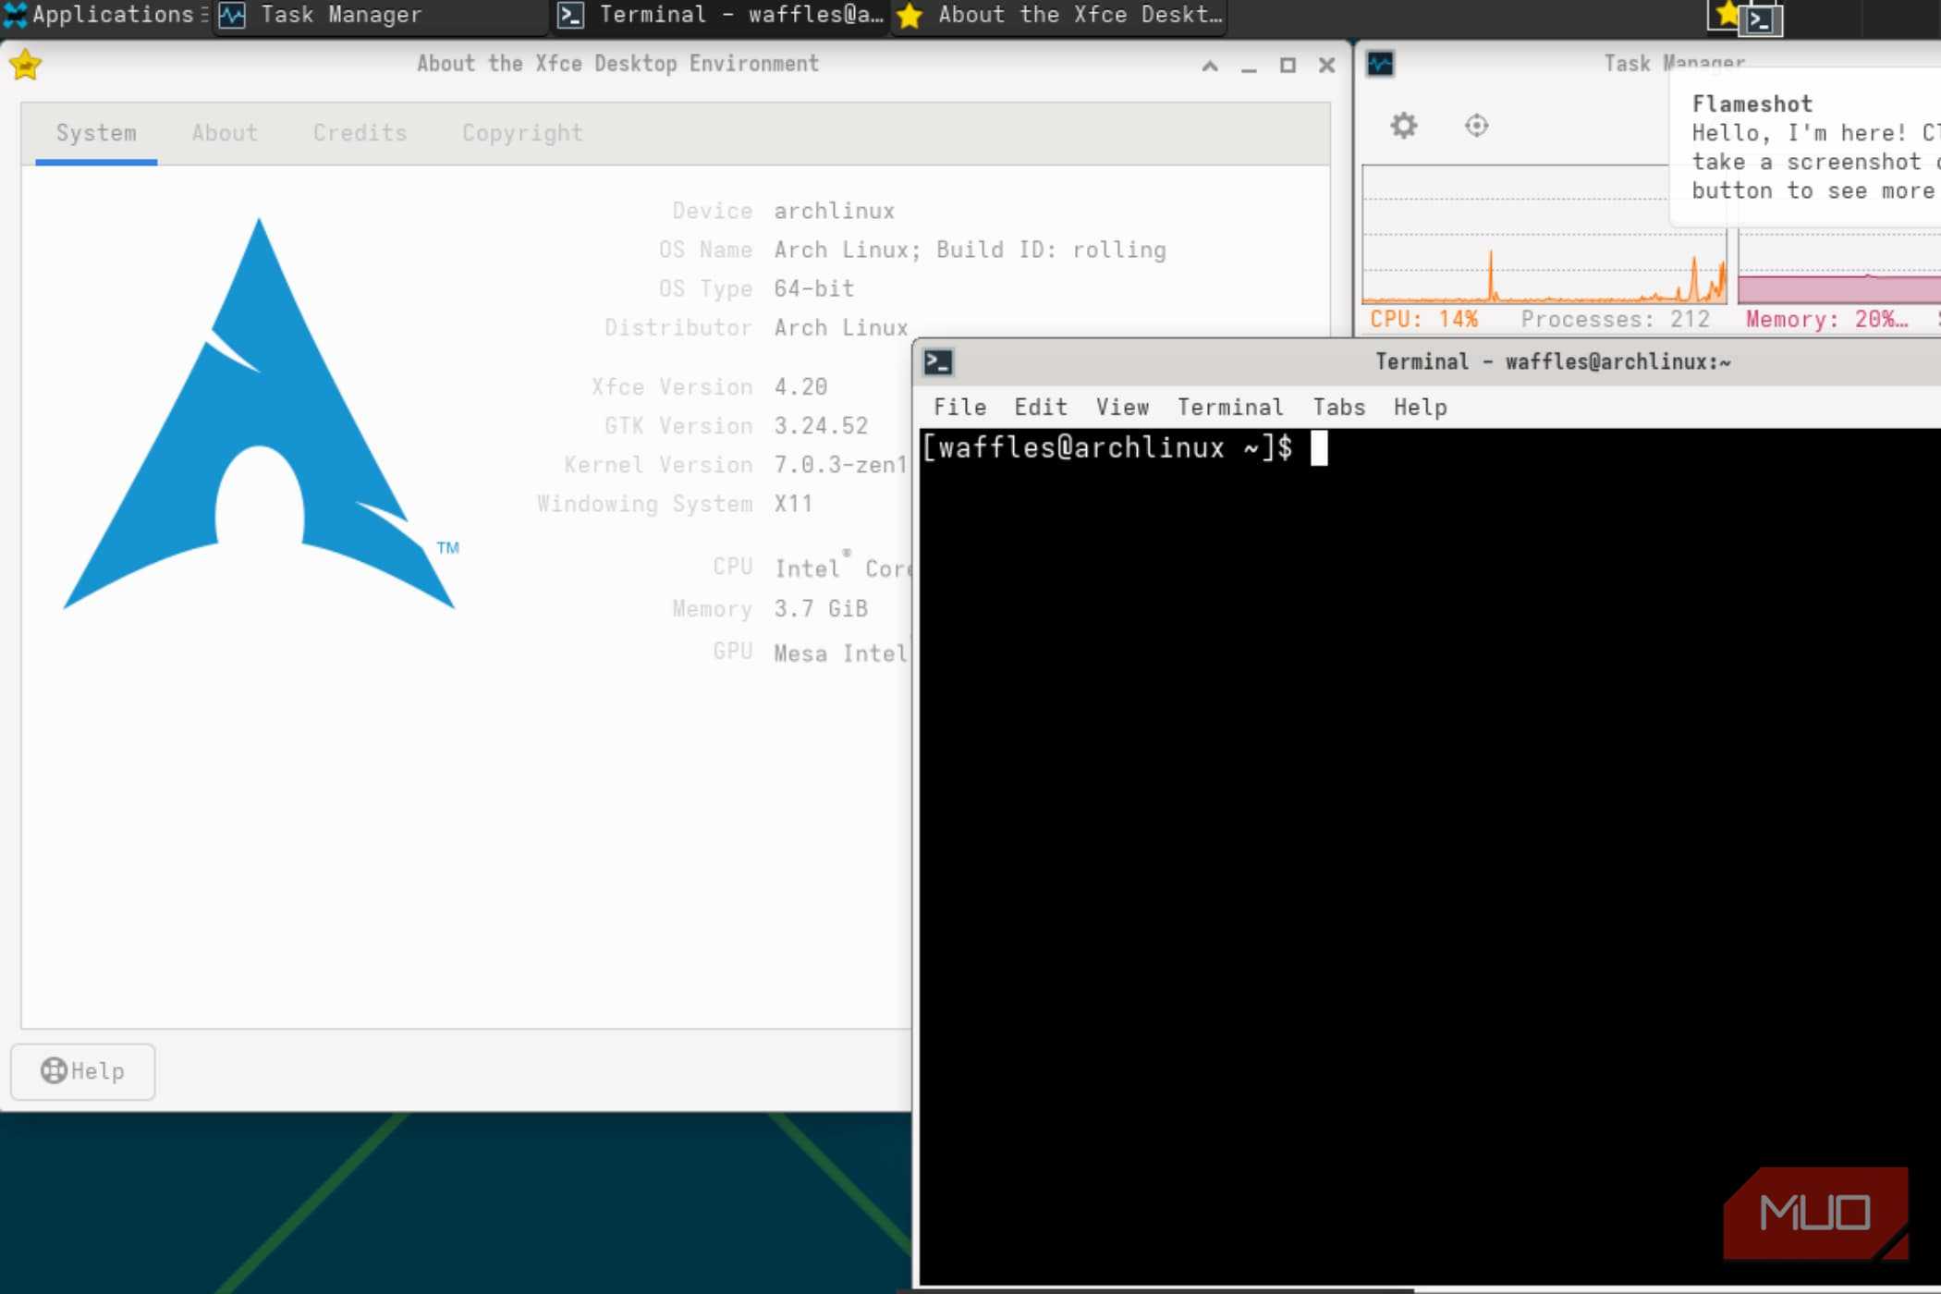Click the Flameshot notification popup
Image resolution: width=1941 pixels, height=1294 pixels.
click(x=1807, y=148)
